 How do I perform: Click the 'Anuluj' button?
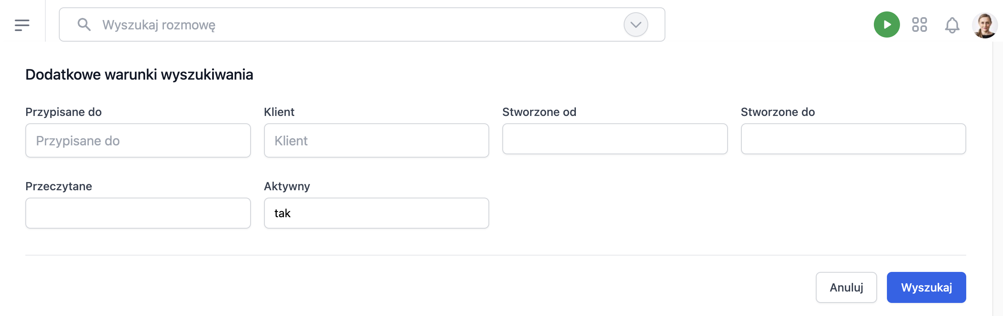[x=846, y=287]
